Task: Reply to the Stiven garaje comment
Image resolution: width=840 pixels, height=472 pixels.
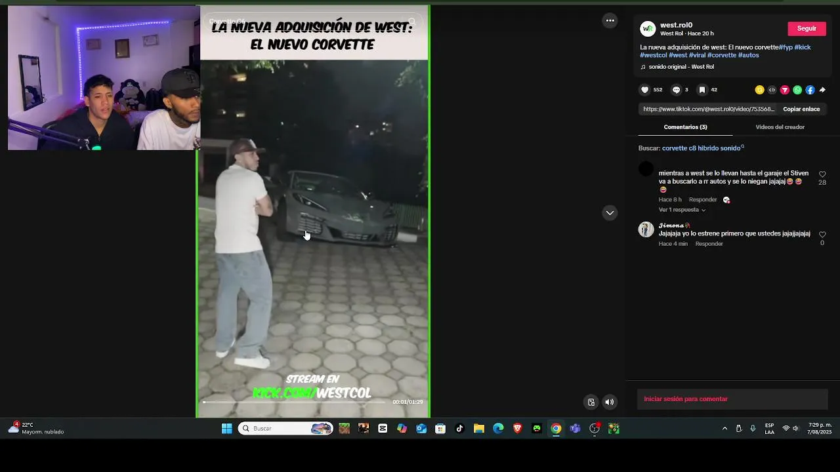Action: (x=702, y=199)
